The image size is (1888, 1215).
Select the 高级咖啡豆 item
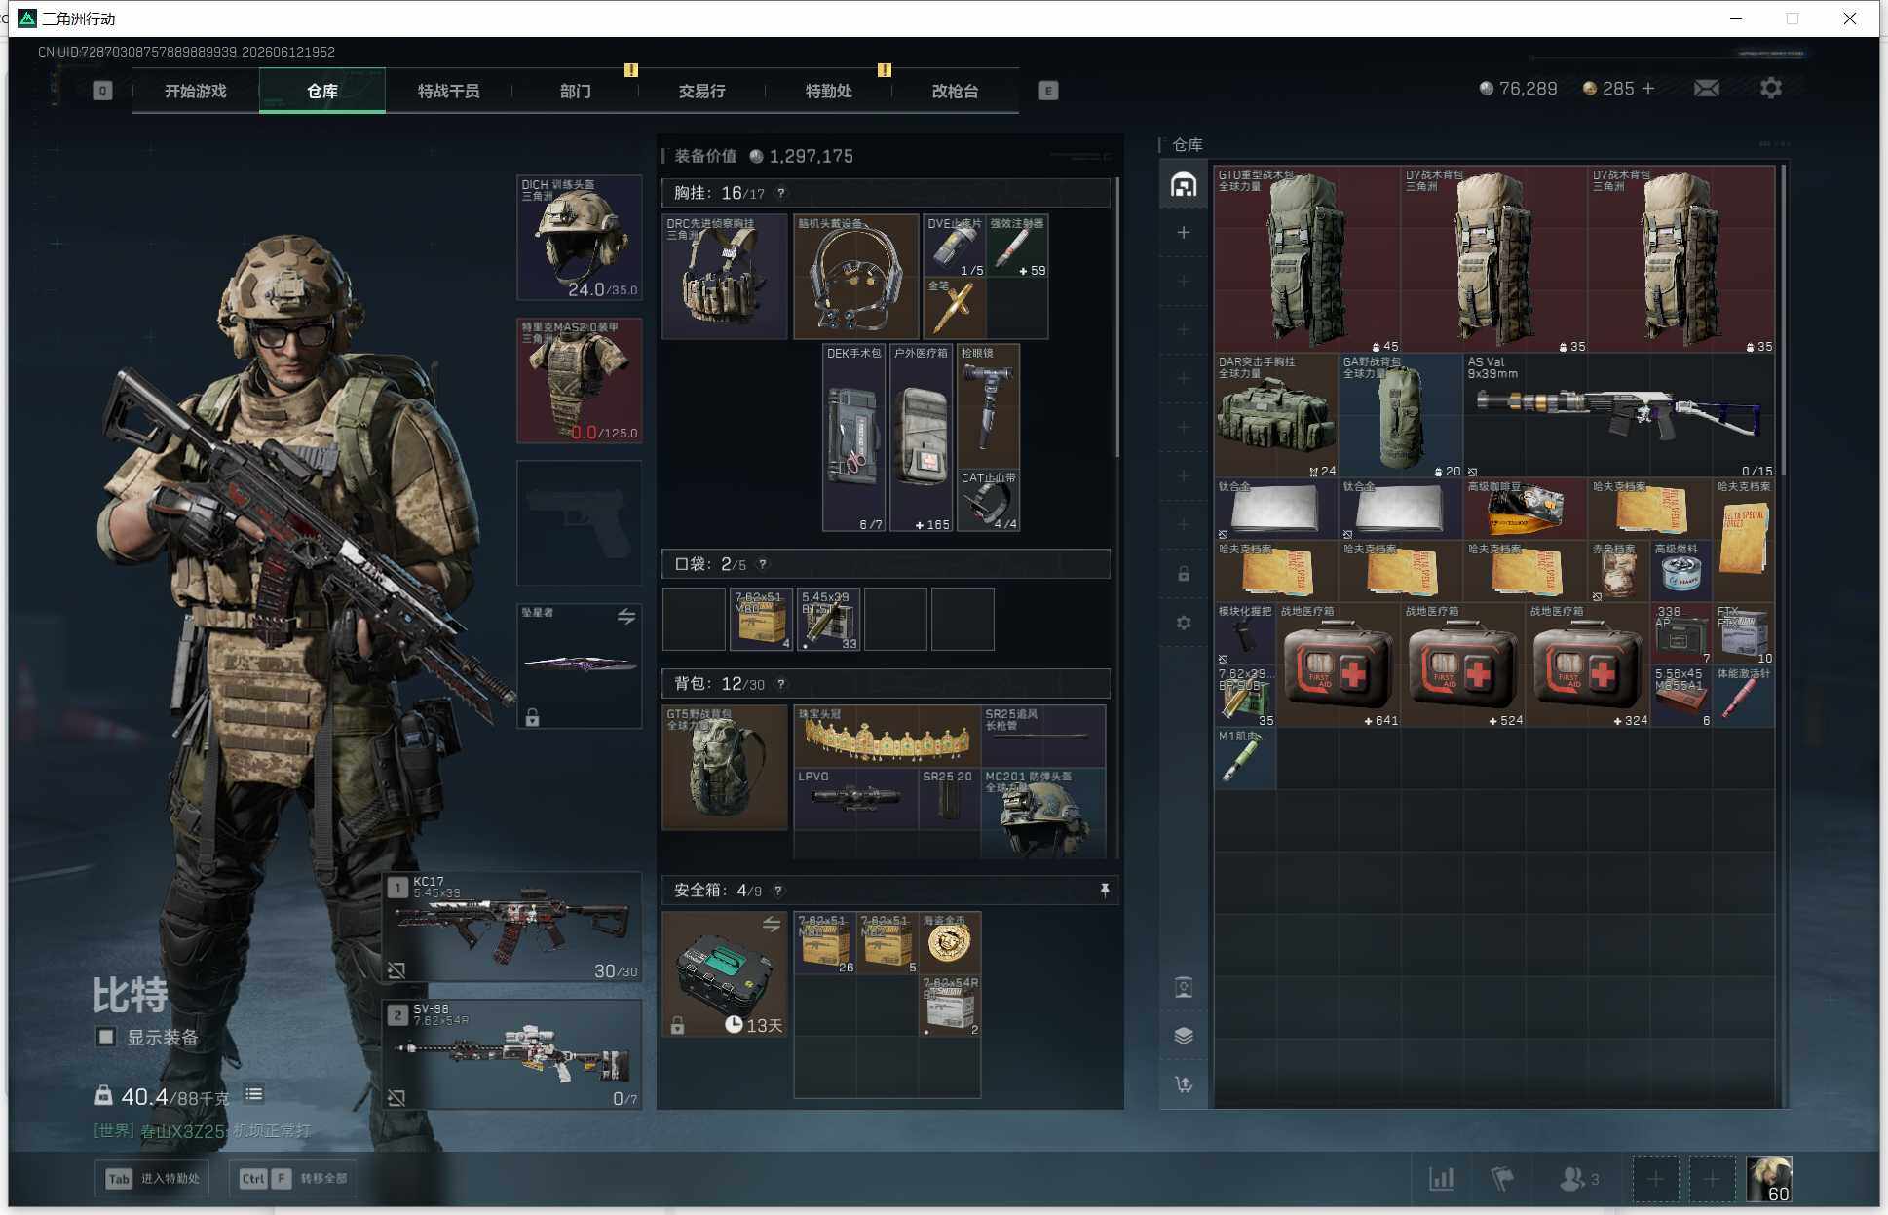point(1526,510)
